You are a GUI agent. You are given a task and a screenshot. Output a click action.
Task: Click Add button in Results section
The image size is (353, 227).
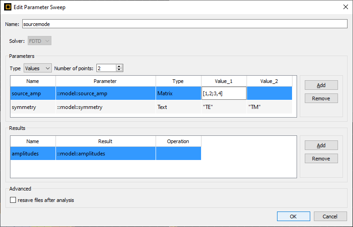pyautogui.click(x=321, y=145)
